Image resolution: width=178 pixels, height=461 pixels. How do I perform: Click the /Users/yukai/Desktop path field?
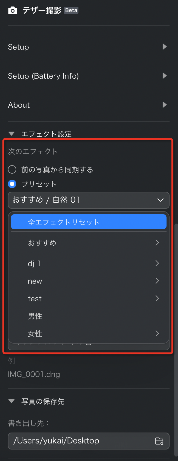pyautogui.click(x=89, y=441)
